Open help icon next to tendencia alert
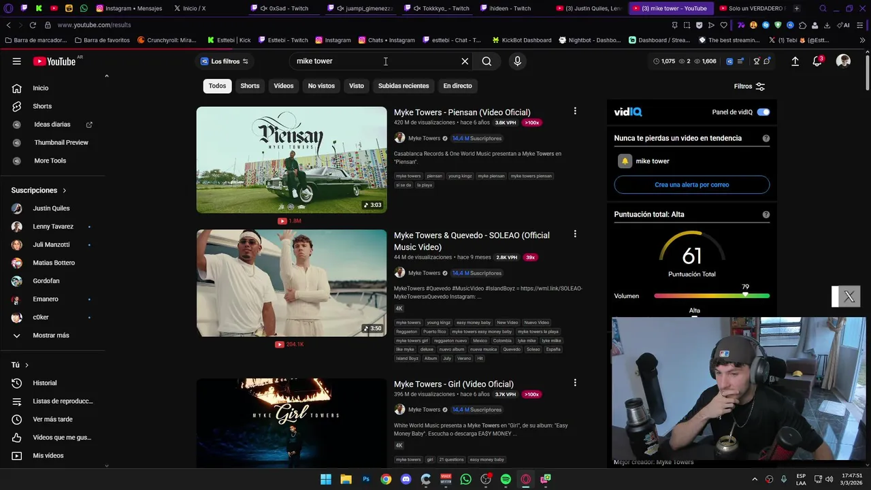 (x=766, y=138)
